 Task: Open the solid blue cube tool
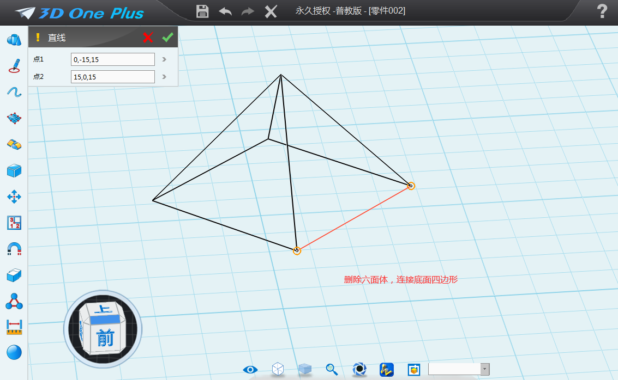[14, 171]
